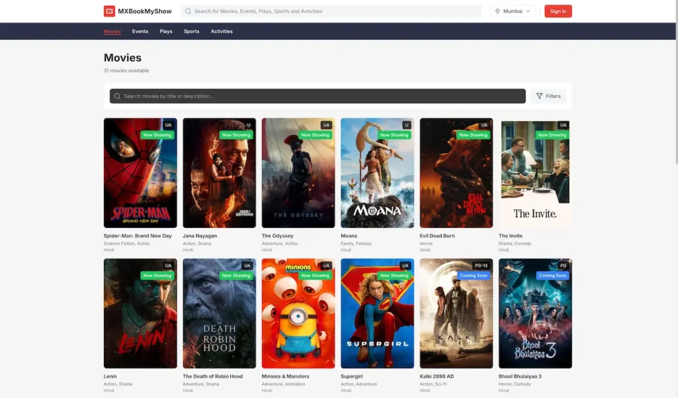The image size is (678, 398).
Task: Click the magnifier icon in movie search bar
Action: pos(117,96)
